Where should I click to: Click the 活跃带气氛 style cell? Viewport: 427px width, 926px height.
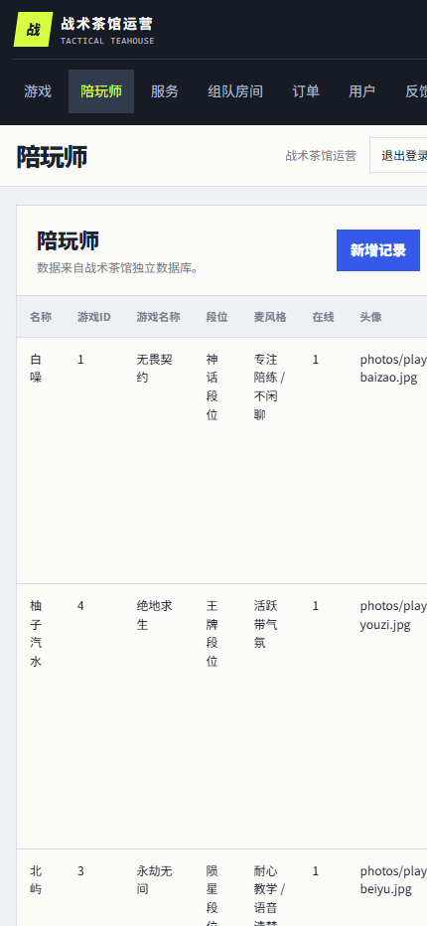[266, 624]
